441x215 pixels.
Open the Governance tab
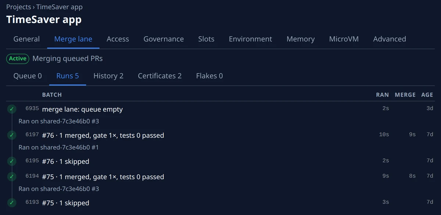click(x=164, y=39)
